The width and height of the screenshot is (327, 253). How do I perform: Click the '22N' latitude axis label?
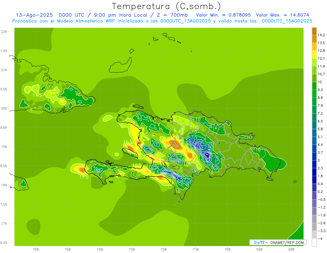[5, 32]
